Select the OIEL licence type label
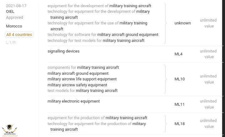The height and width of the screenshot is (137, 225). click(x=10, y=12)
